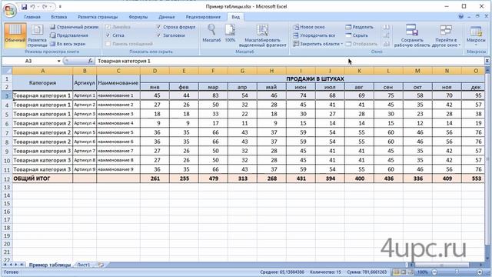The width and height of the screenshot is (492, 277).
Task: Split the window (Разделить)
Action: tap(360, 27)
